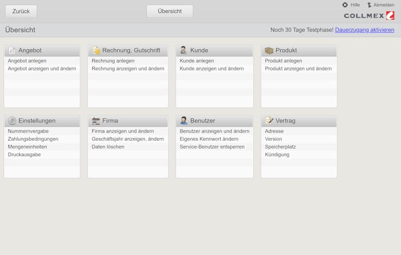Click the Benutzer user icon
401x255 pixels.
pos(183,120)
